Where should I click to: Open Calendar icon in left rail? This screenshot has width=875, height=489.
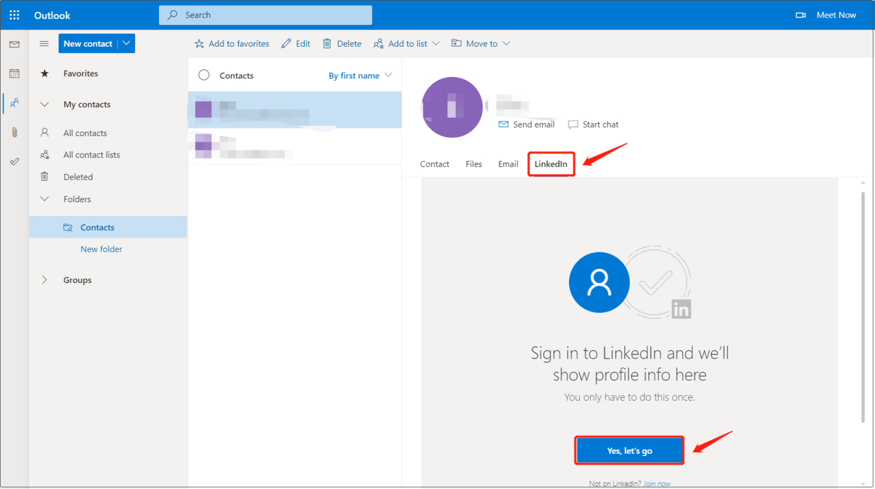(x=15, y=73)
